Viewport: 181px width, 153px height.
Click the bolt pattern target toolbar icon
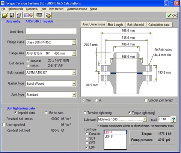pyautogui.click(x=29, y=15)
